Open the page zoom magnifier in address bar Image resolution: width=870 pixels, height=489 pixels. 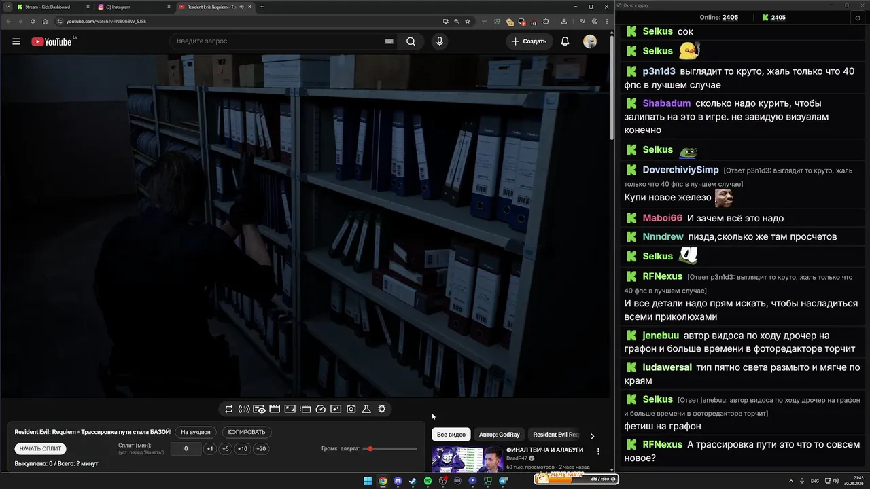pyautogui.click(x=456, y=21)
